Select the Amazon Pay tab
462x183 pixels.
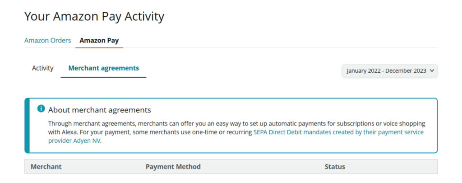(x=99, y=40)
